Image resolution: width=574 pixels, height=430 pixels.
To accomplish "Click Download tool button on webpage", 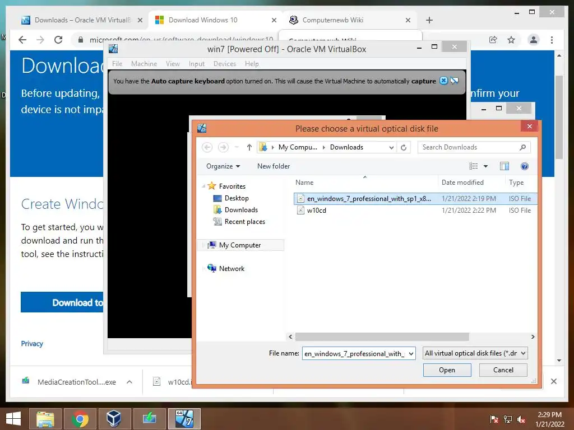I will coord(62,302).
